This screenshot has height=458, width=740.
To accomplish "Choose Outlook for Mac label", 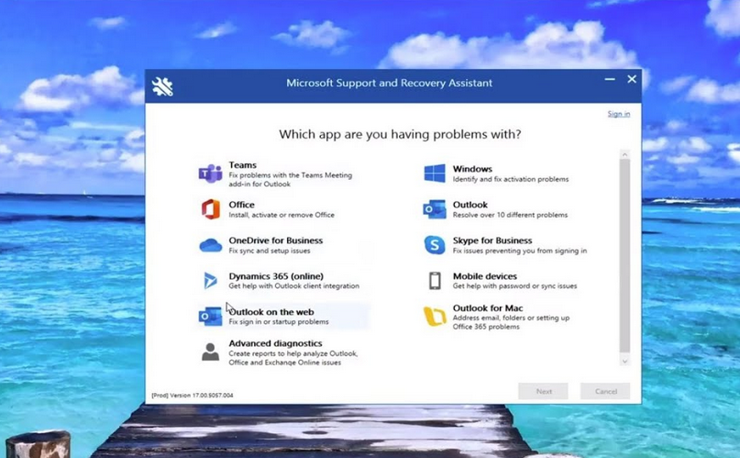I will pyautogui.click(x=488, y=307).
